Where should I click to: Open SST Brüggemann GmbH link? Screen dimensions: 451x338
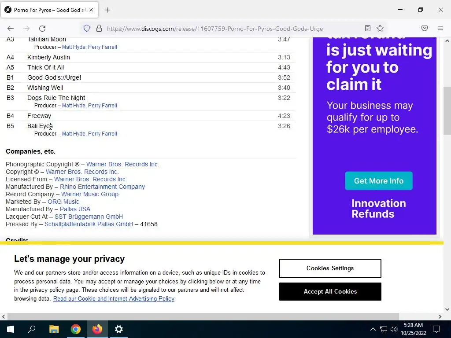[x=89, y=217]
